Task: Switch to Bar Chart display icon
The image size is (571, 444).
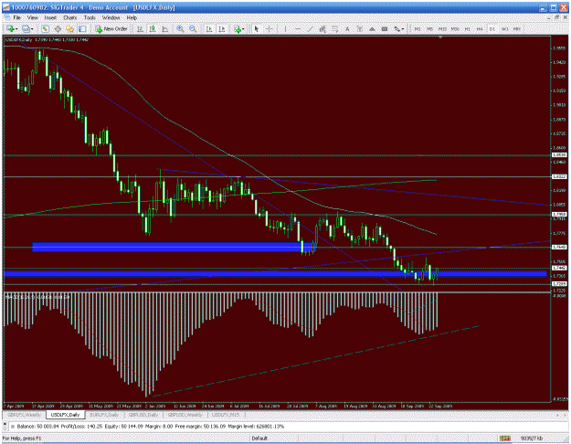Action: 140,28
